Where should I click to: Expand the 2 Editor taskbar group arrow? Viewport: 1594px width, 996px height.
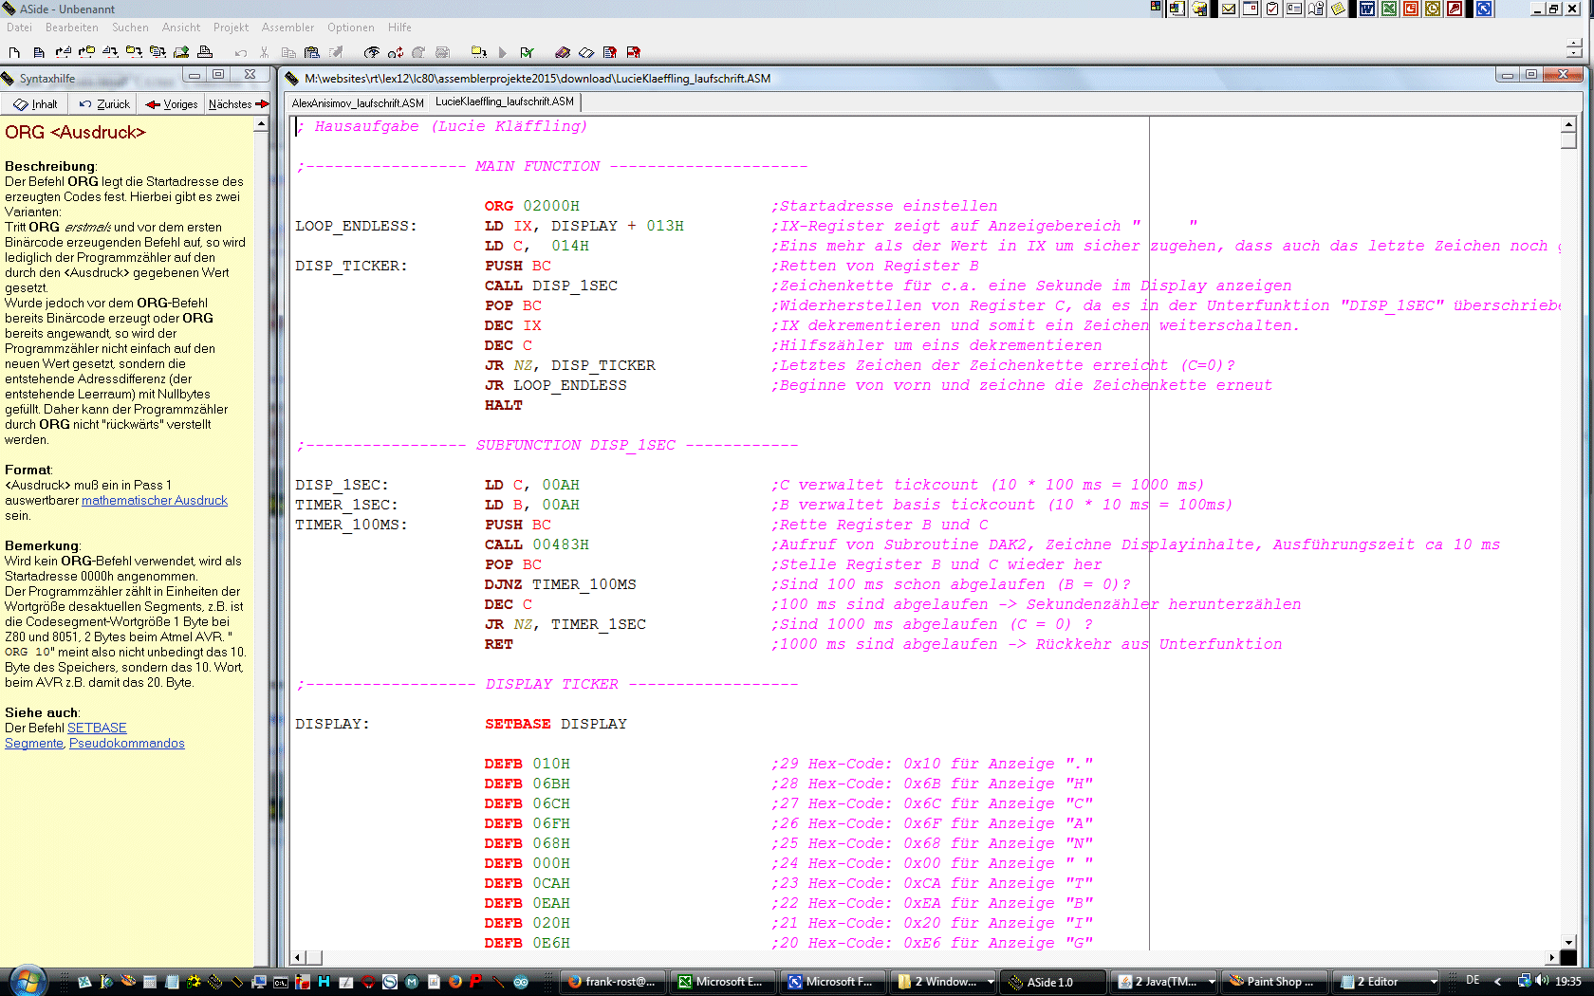pyautogui.click(x=1433, y=982)
